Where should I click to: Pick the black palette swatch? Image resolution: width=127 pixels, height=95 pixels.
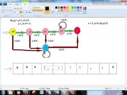[56, 8]
